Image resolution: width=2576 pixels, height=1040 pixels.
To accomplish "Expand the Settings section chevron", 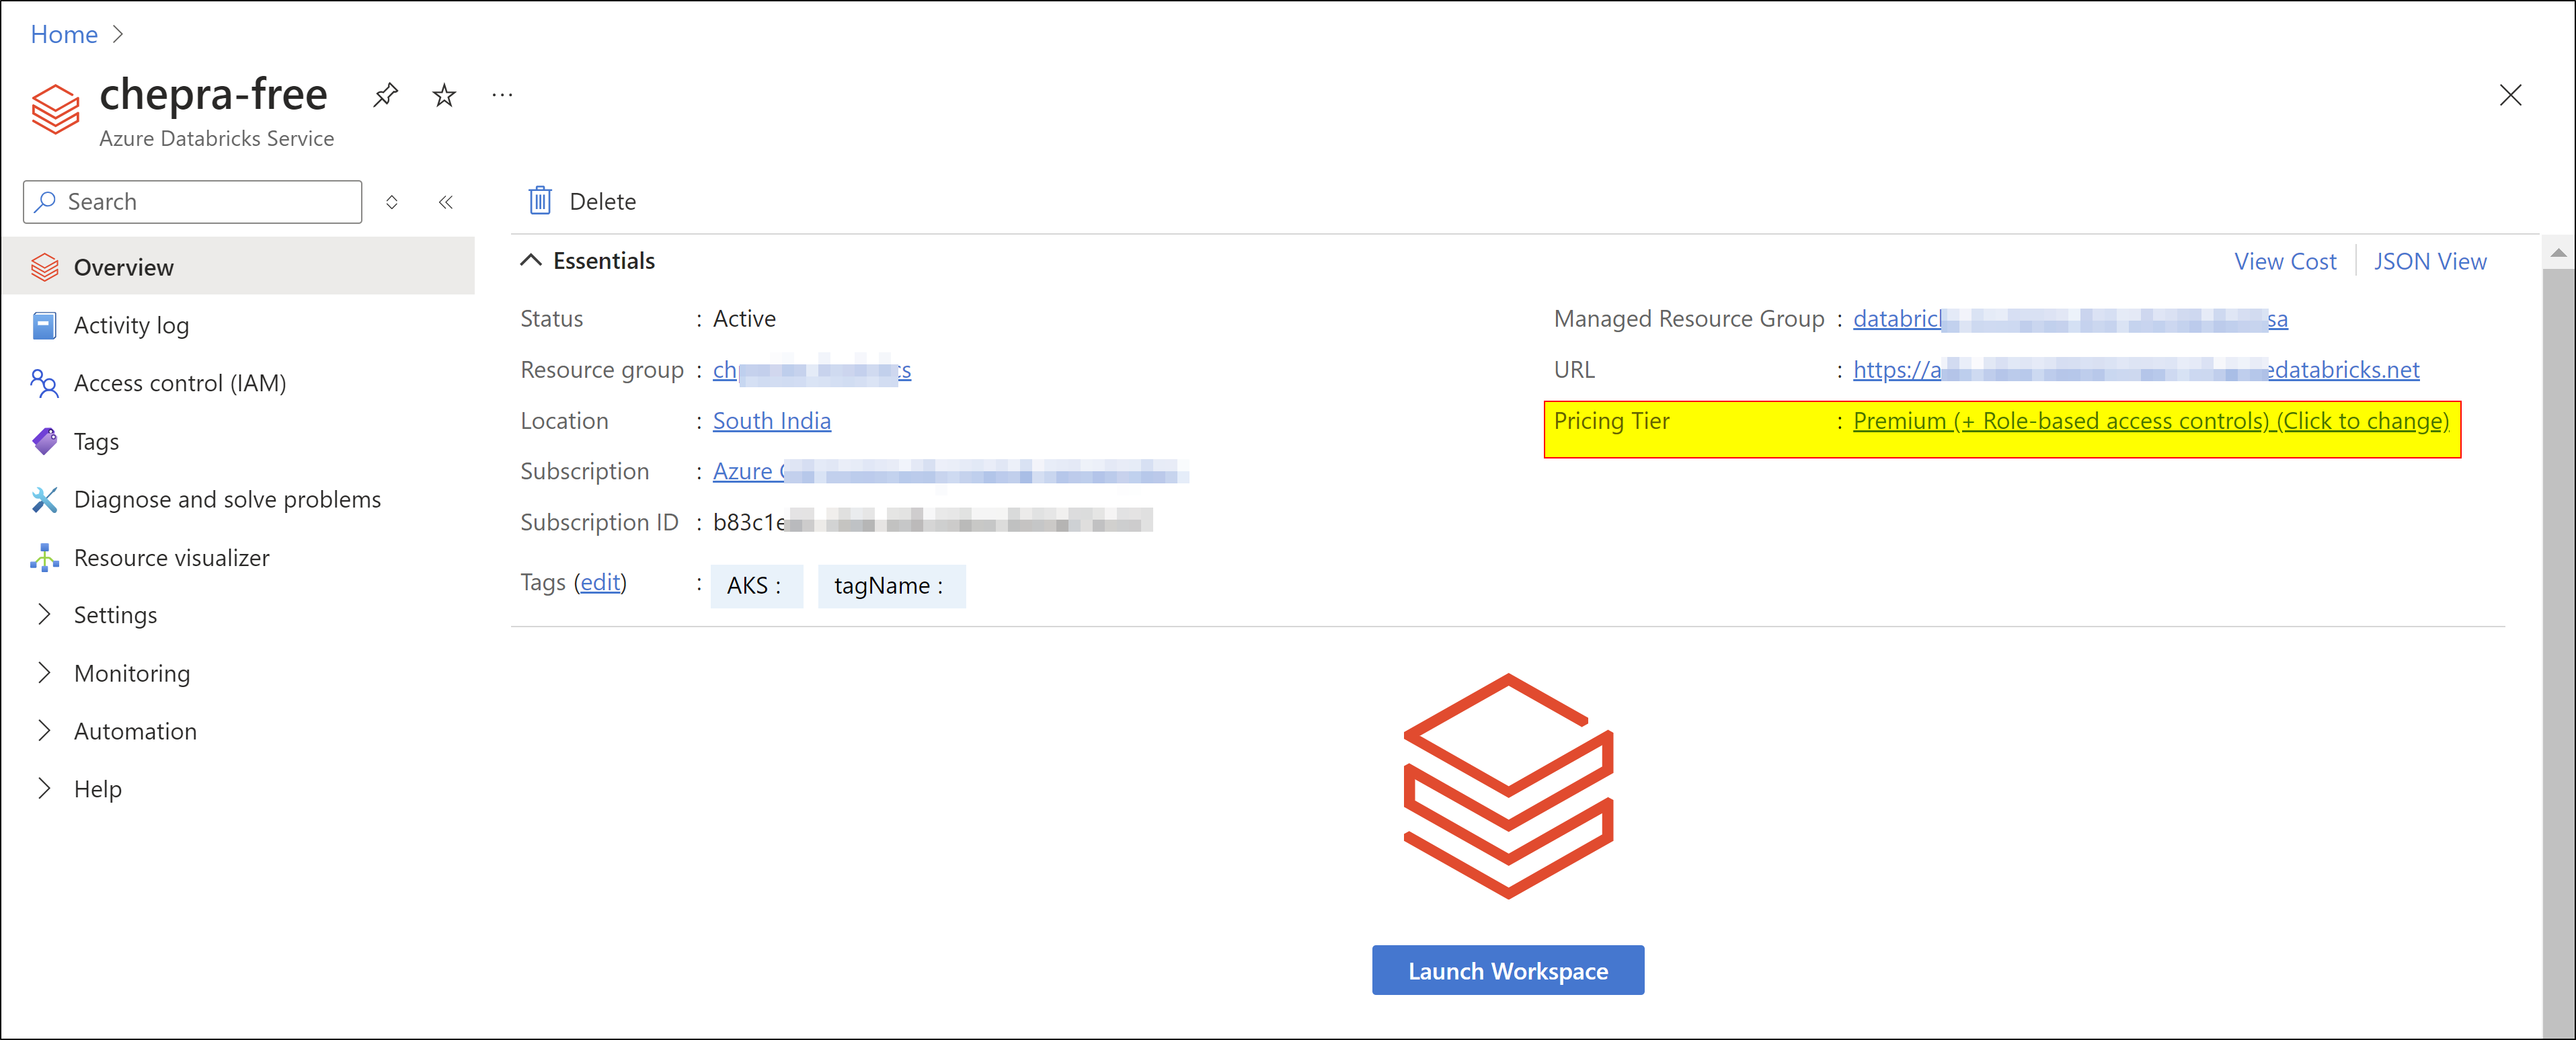I will (x=44, y=614).
